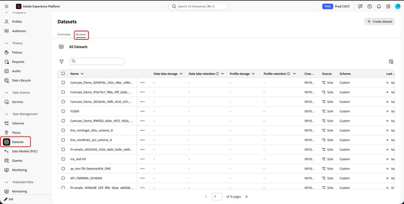
Task: Click the datasets search field
Action: point(97,61)
